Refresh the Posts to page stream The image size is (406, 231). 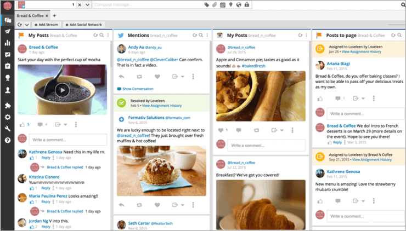(x=392, y=35)
